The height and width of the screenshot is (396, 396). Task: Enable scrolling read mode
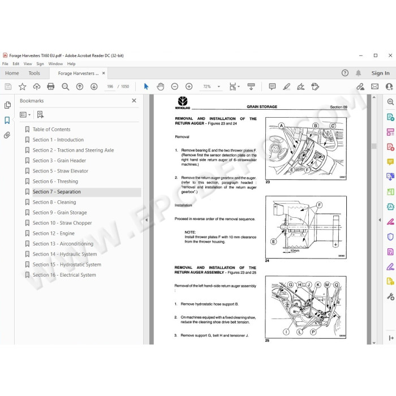coord(251,87)
